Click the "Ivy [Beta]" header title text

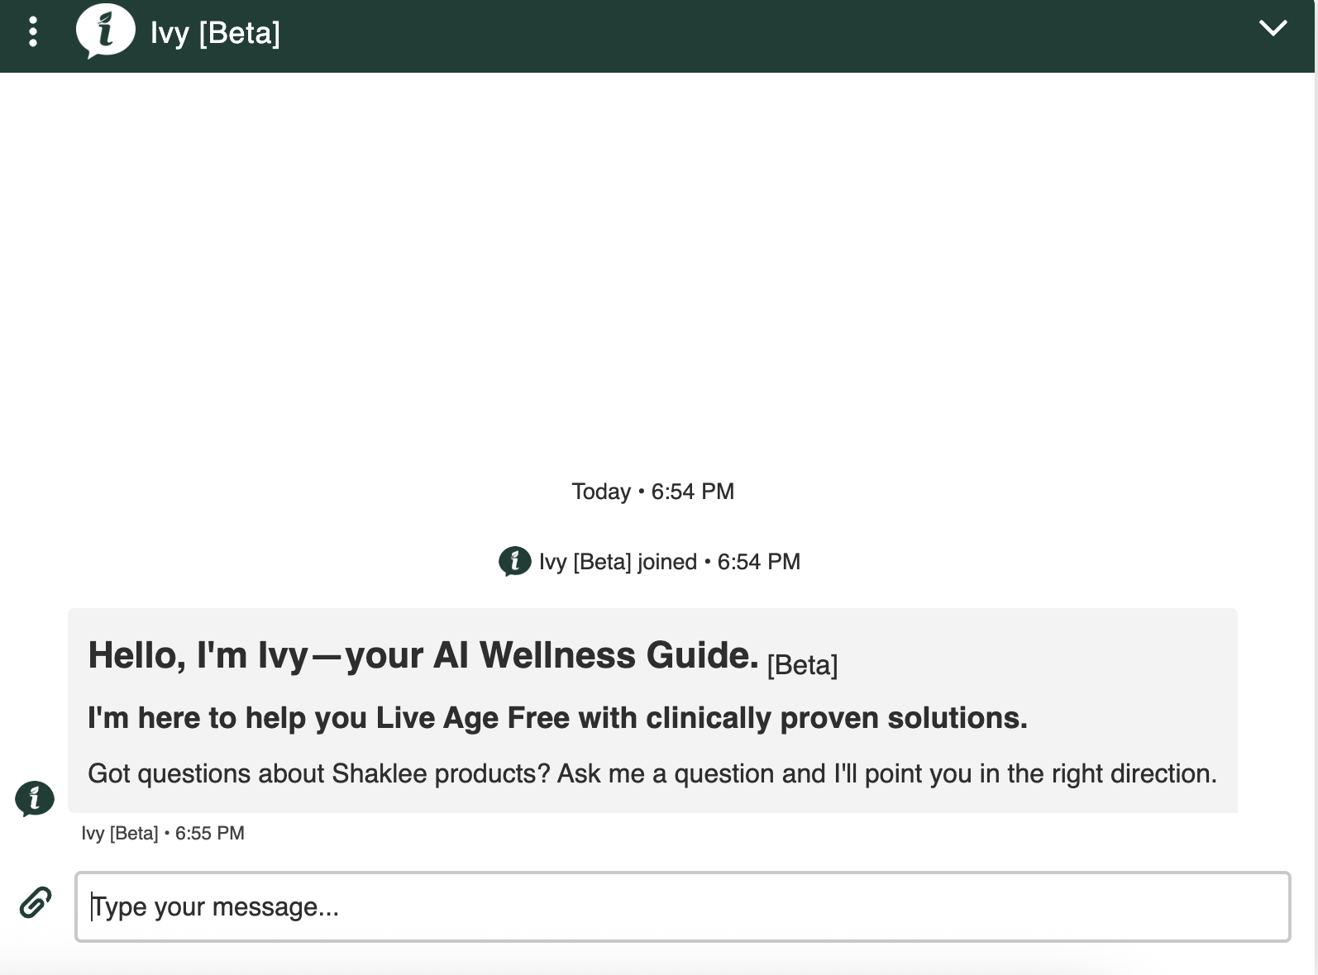pos(215,33)
